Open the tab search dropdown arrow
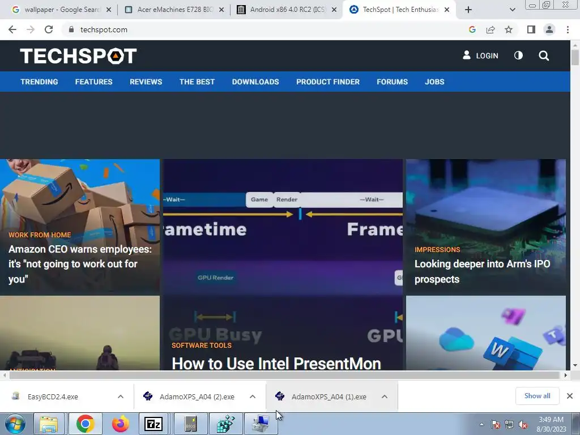Screen dimensions: 580x435 (x=512, y=10)
